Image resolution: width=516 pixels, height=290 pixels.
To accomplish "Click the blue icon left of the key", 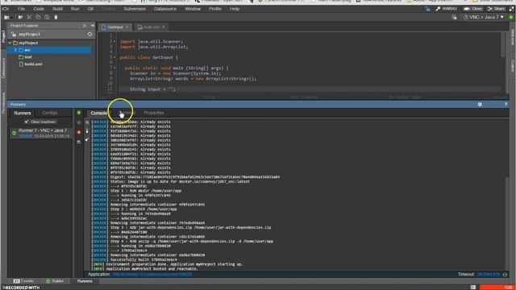I will click(x=427, y=9).
